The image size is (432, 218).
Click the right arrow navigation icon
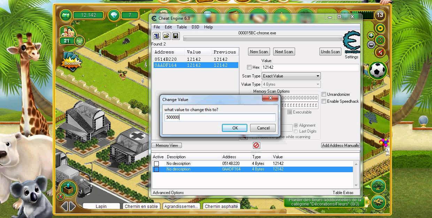pos(72,206)
